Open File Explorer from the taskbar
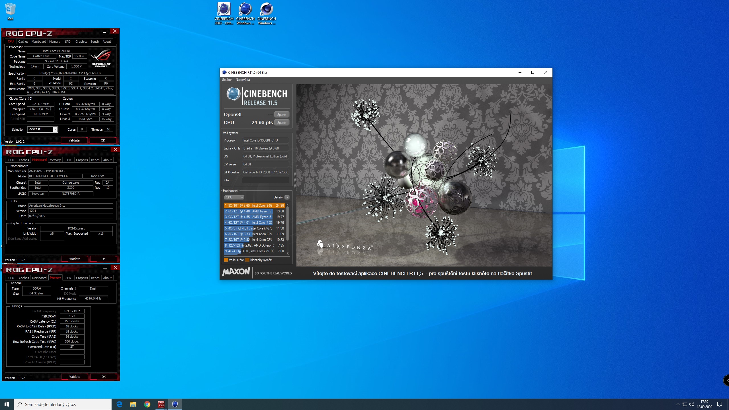The height and width of the screenshot is (410, 729). tap(133, 404)
